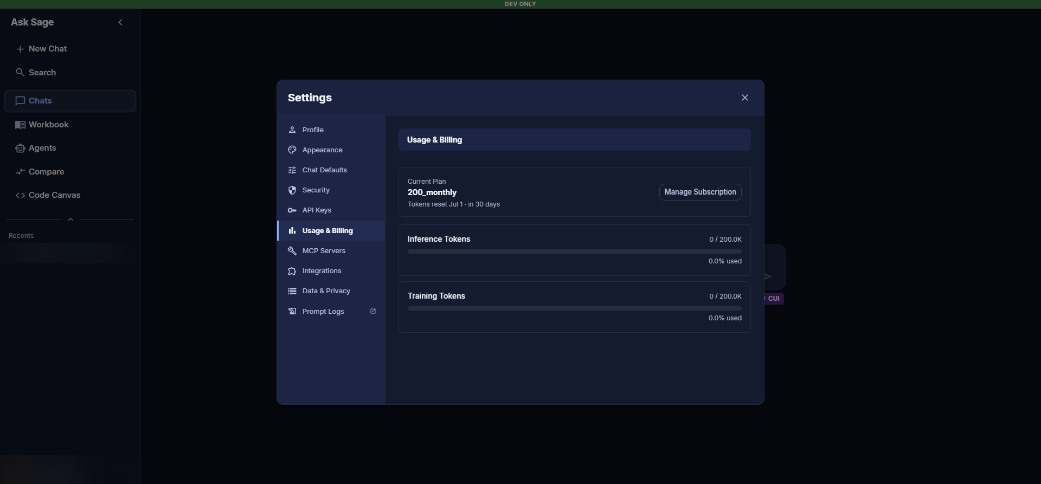The height and width of the screenshot is (484, 1041).
Task: Switch to Appearance settings
Action: tap(331, 150)
